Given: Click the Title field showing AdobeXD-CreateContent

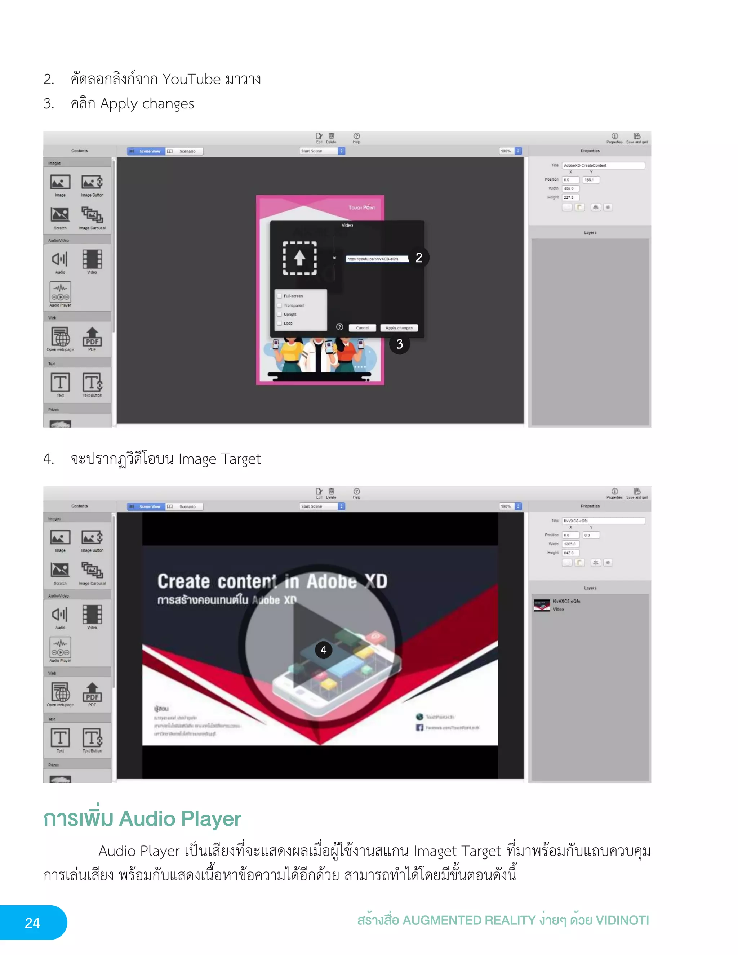Looking at the screenshot, I should tap(603, 165).
